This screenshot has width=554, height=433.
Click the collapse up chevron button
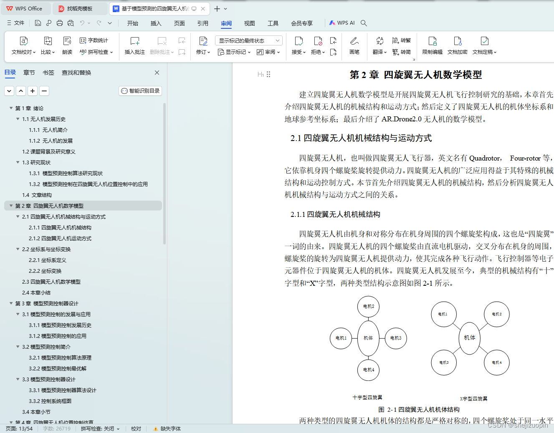pyautogui.click(x=21, y=91)
